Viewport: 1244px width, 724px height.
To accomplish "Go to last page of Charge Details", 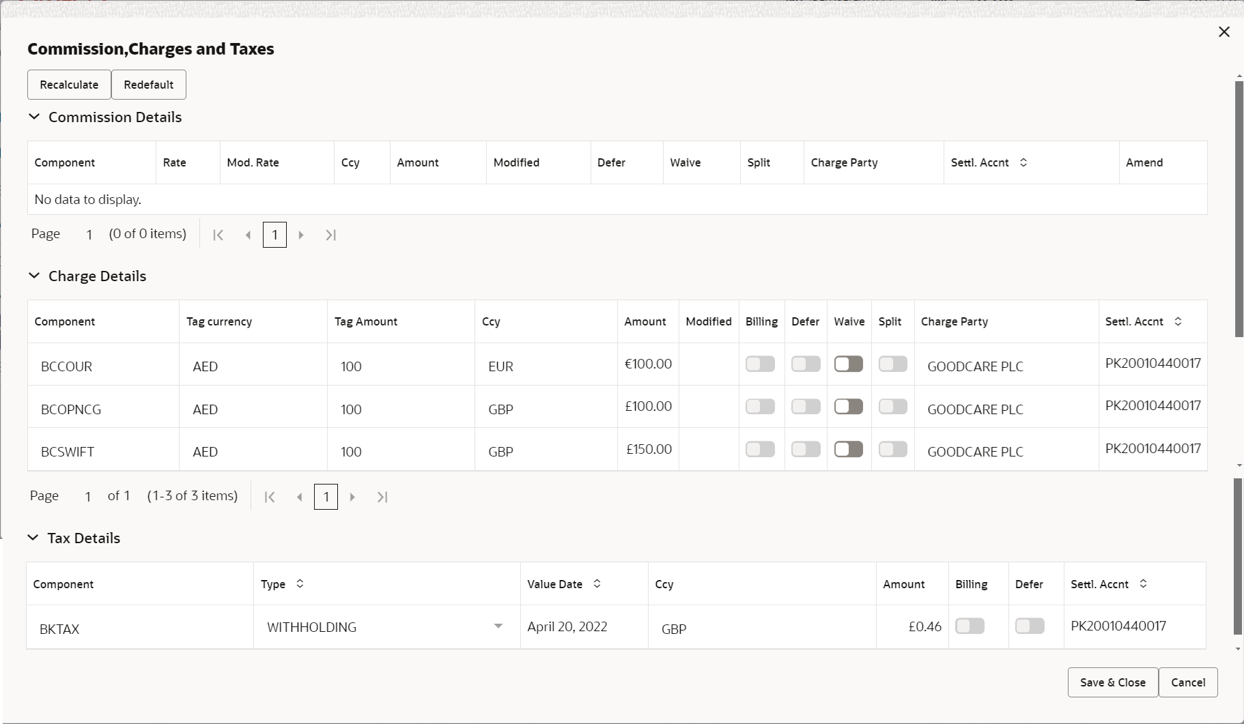I will pyautogui.click(x=382, y=497).
